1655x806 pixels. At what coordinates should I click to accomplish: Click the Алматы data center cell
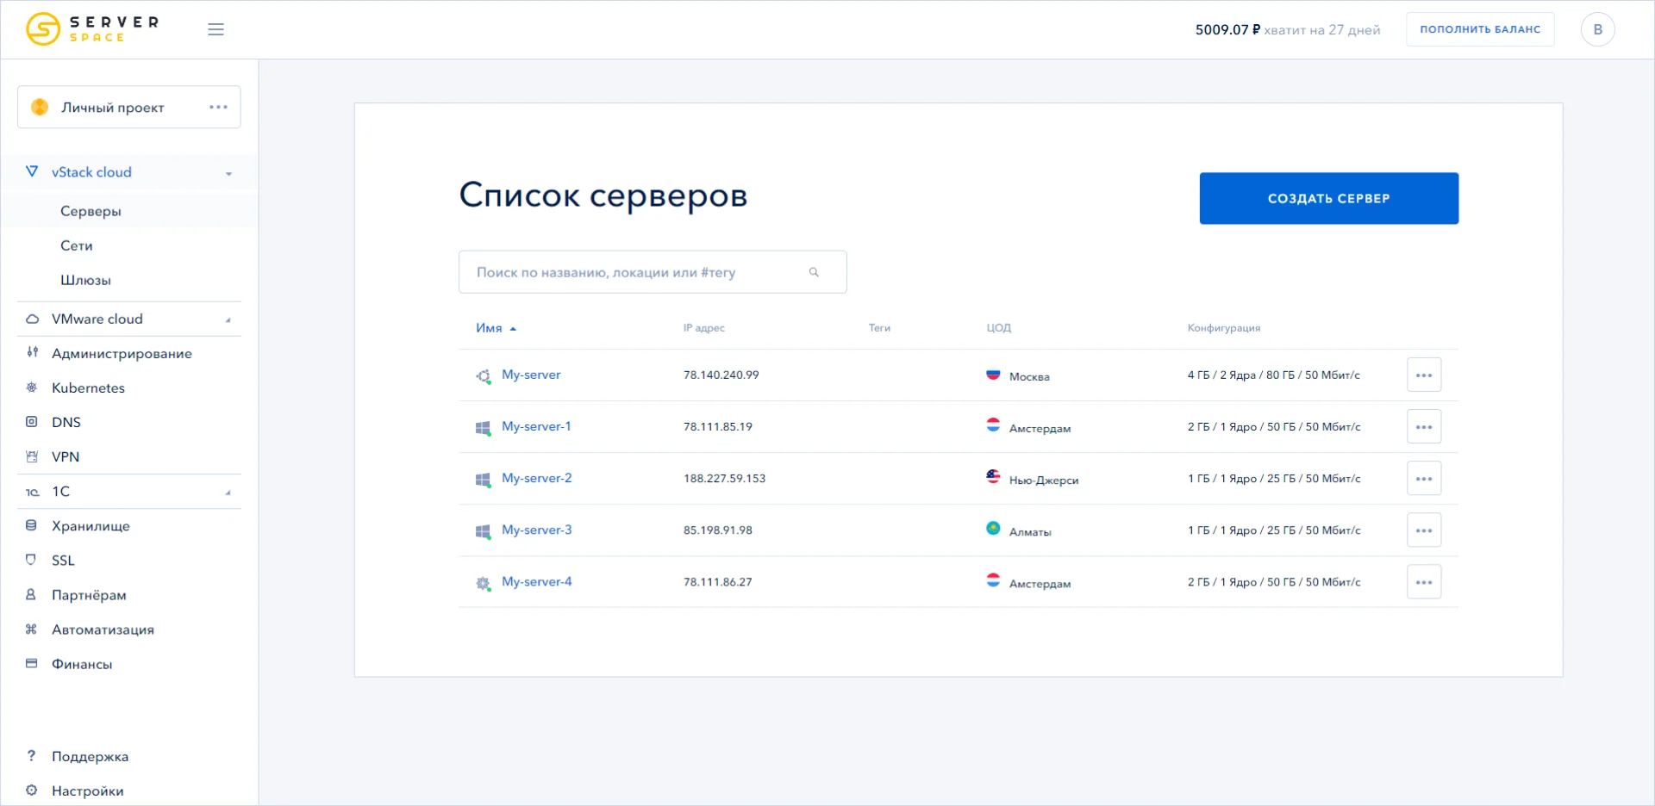coord(1019,530)
